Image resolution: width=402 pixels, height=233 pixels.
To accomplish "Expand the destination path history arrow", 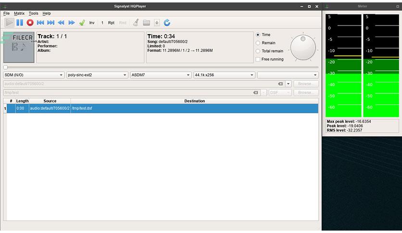I will tap(264, 92).
